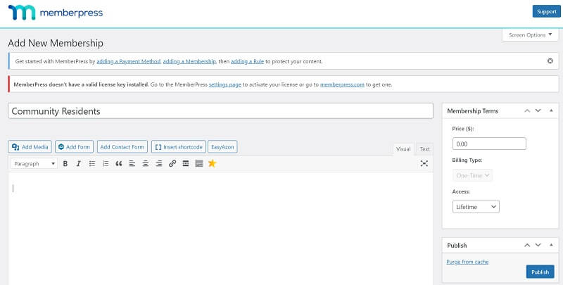Click the membership title field
Screen dimensions: 563x285
click(220, 111)
